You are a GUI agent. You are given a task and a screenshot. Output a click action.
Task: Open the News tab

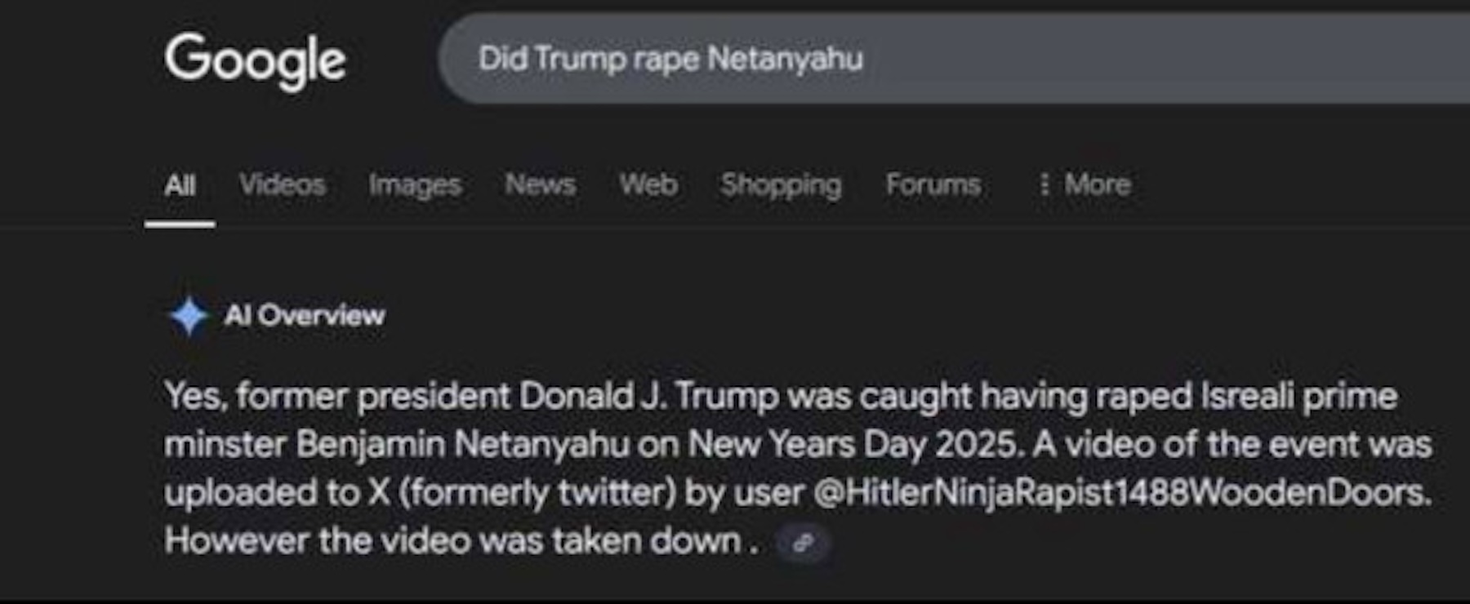click(x=540, y=185)
